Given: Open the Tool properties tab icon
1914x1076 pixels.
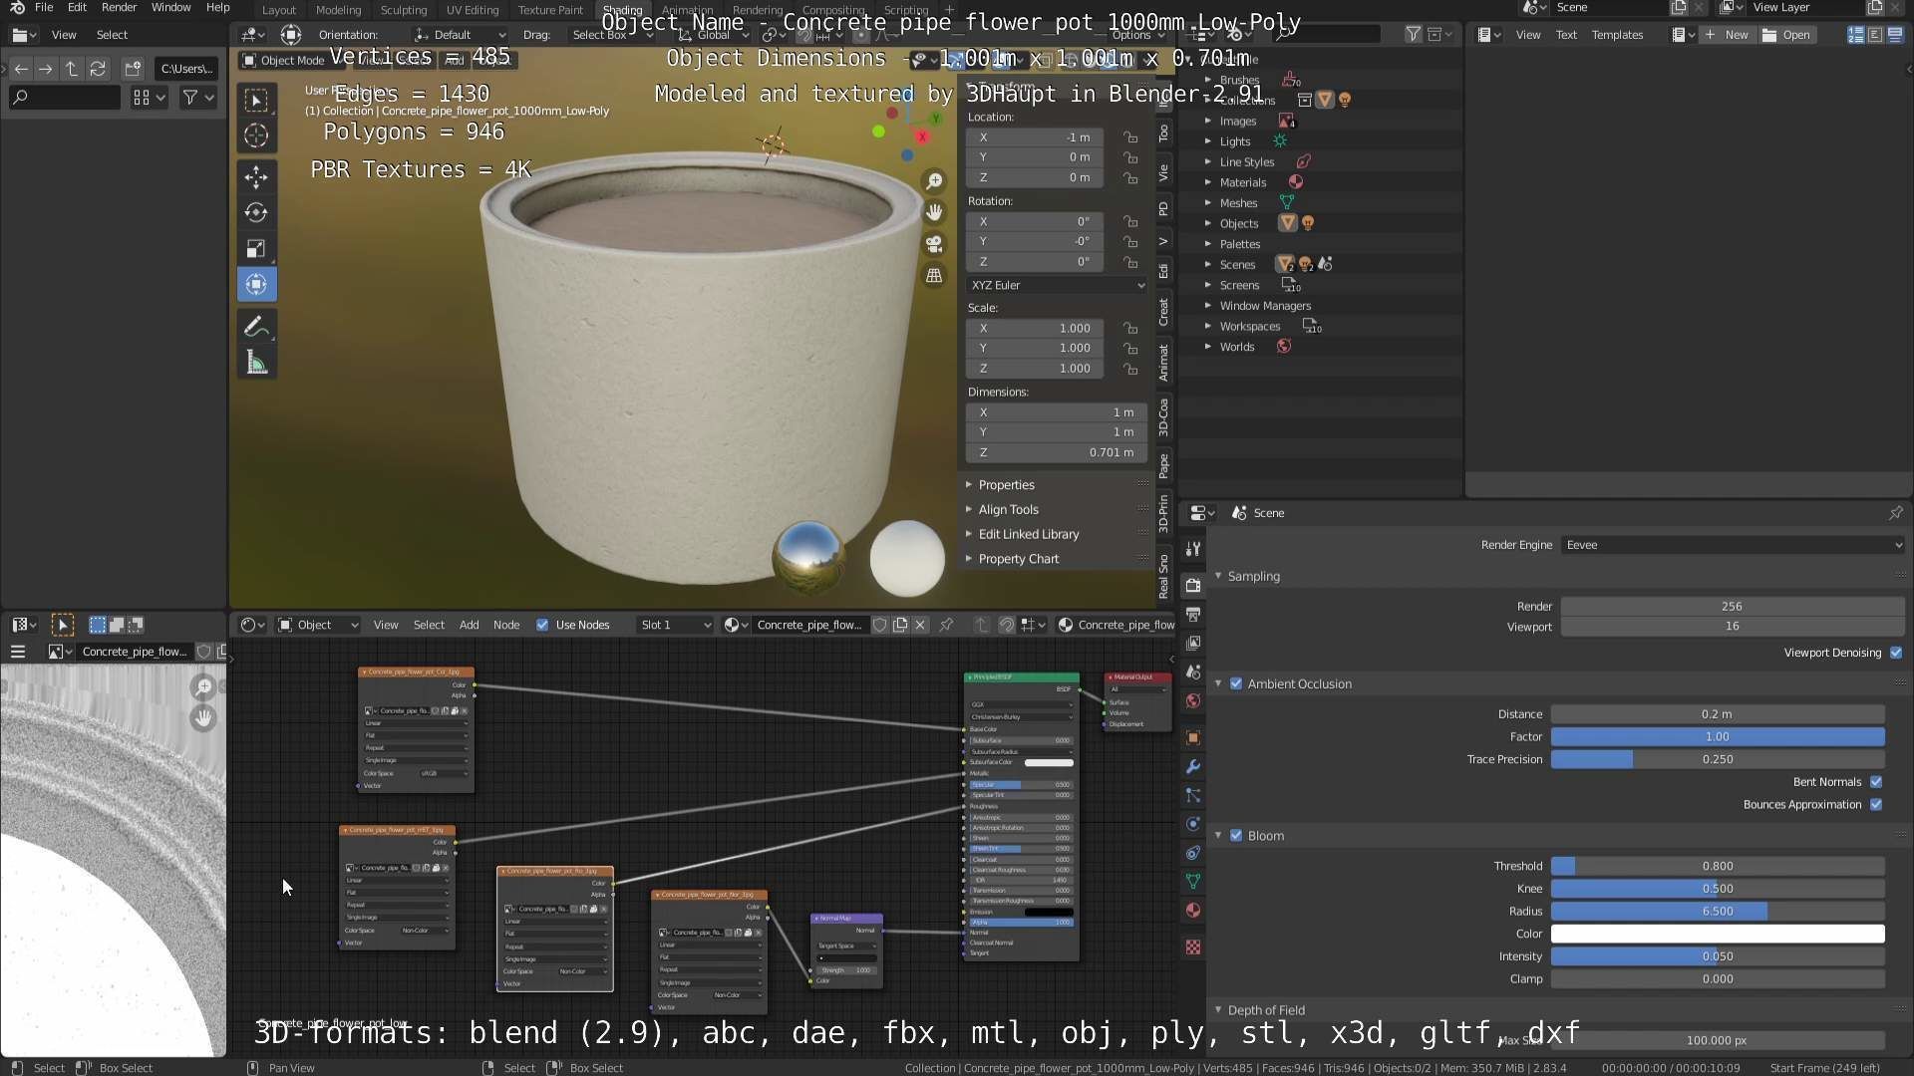Looking at the screenshot, I should (1192, 549).
